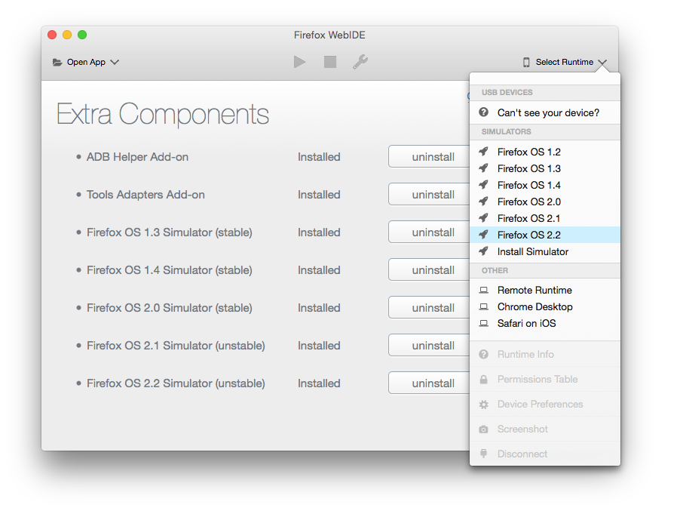Click the laptop icon for Remote Runtime
The image size is (683, 511).
pyautogui.click(x=484, y=290)
